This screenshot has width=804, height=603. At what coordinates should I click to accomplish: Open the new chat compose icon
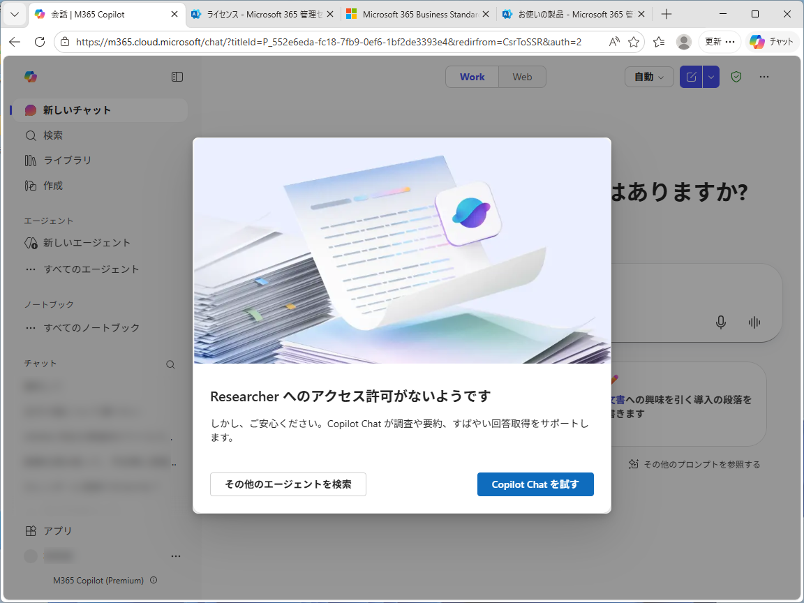coord(691,77)
